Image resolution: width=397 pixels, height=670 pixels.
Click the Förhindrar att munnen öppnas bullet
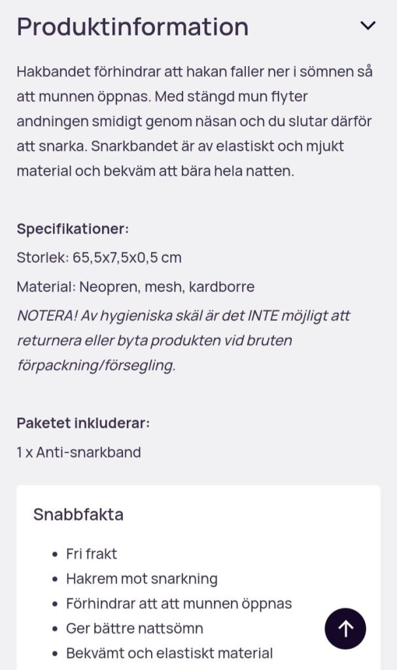pyautogui.click(x=179, y=604)
